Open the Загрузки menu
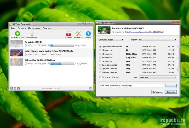This screenshot has height=128, width=189. click(22, 28)
